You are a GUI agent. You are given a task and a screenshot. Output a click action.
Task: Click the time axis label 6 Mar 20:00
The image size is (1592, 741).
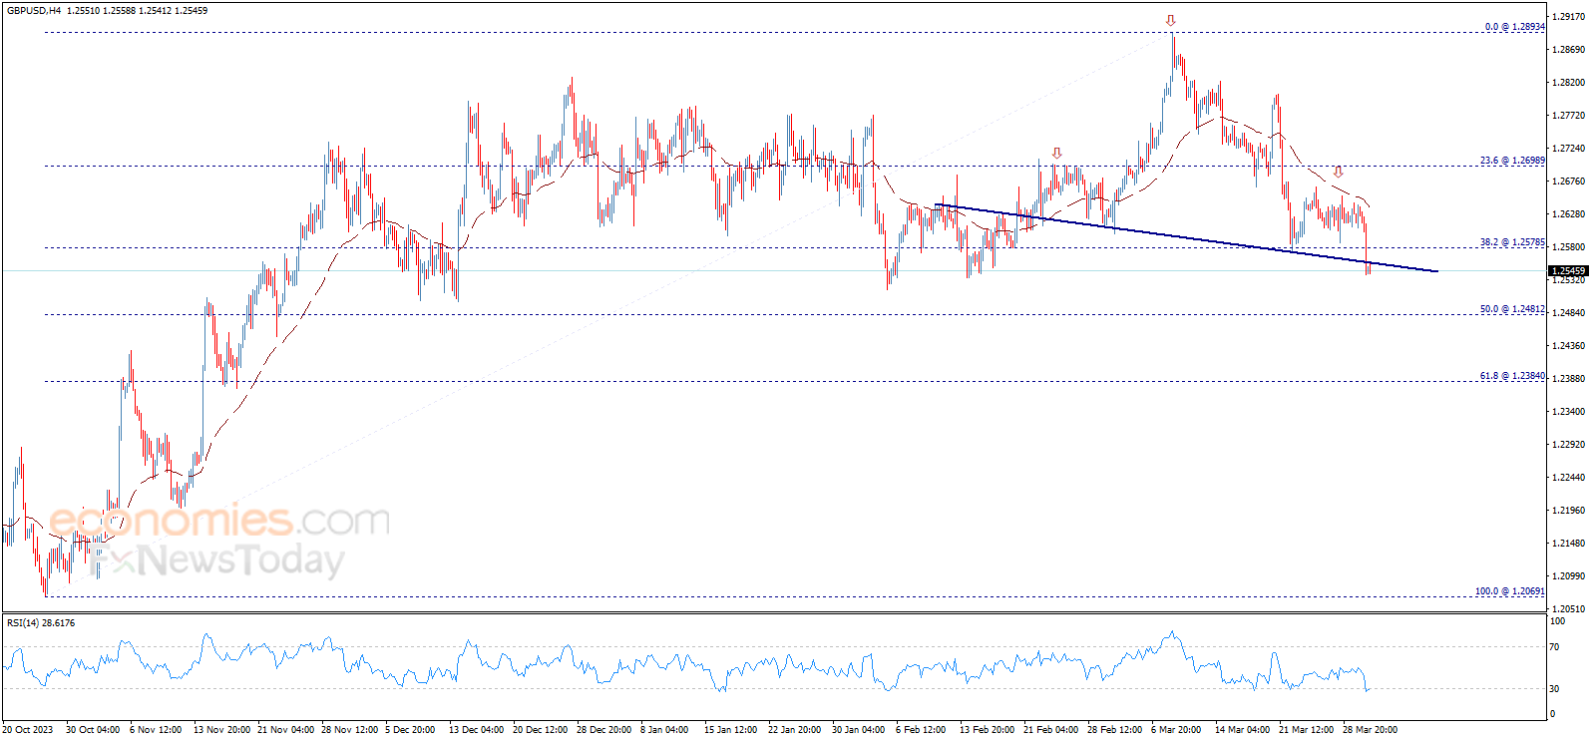click(x=1177, y=730)
